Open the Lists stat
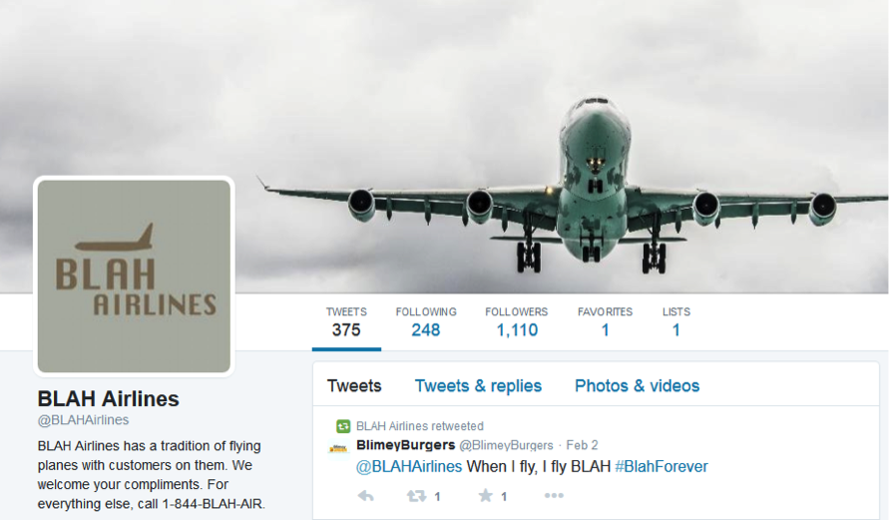Screen dimensions: 889x521 (676, 322)
